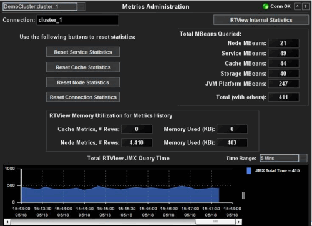
Task: Click the blue JMX Total Time legend swatch
Action: click(x=249, y=170)
